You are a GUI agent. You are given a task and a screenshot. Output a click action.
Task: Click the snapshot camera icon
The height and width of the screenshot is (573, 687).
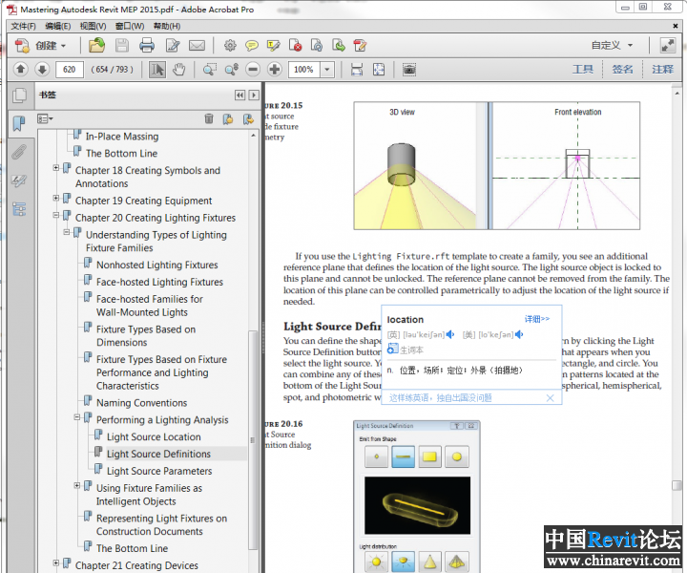(x=408, y=70)
